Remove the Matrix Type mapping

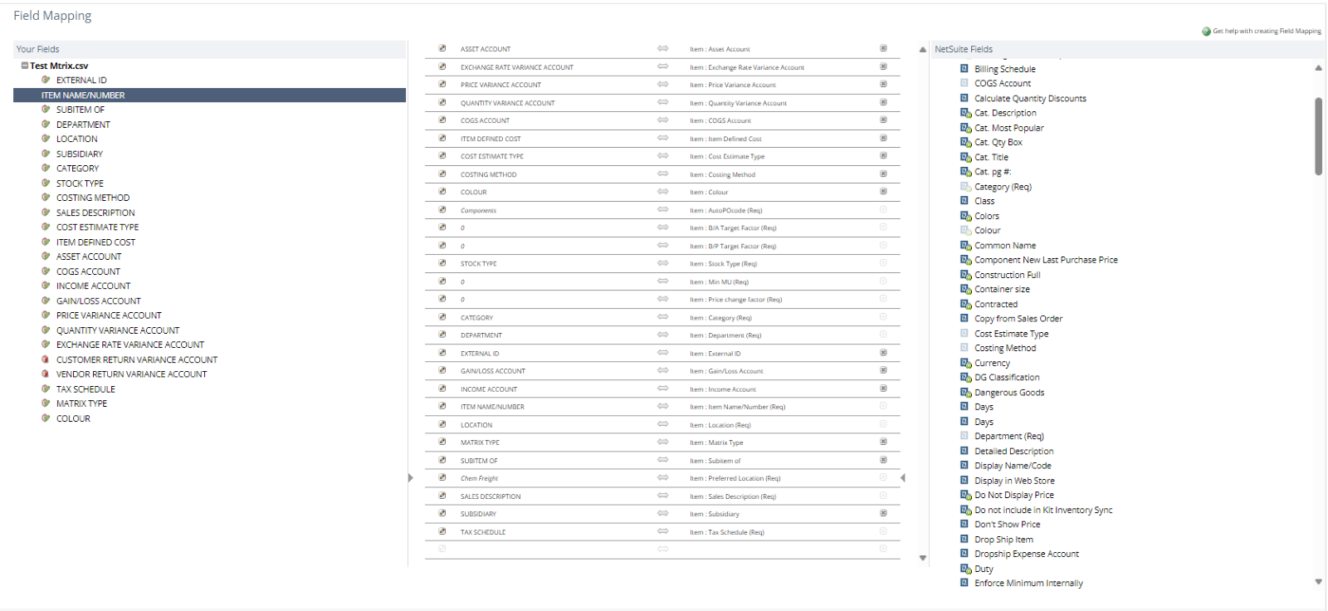point(883,442)
